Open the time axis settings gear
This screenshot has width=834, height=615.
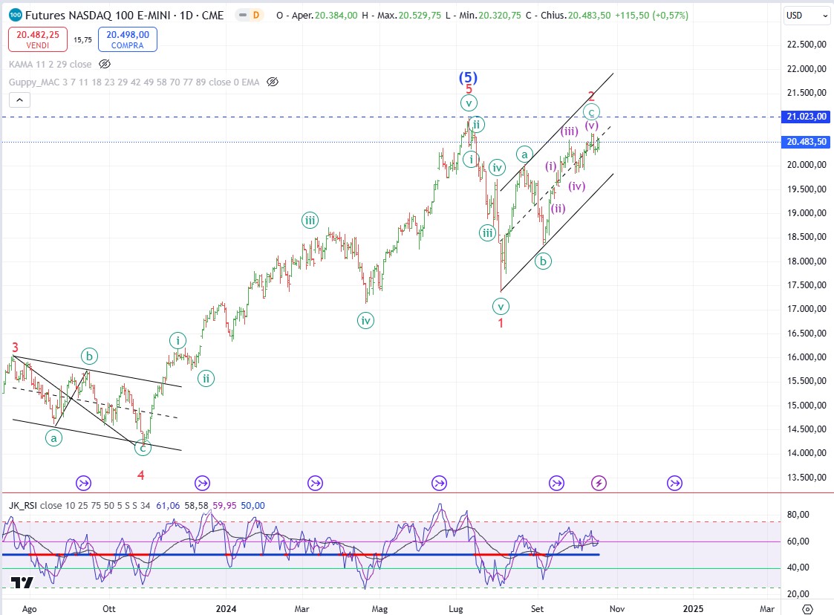[x=807, y=609]
